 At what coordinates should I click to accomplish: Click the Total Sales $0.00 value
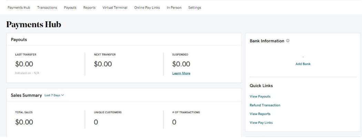(x=24, y=122)
